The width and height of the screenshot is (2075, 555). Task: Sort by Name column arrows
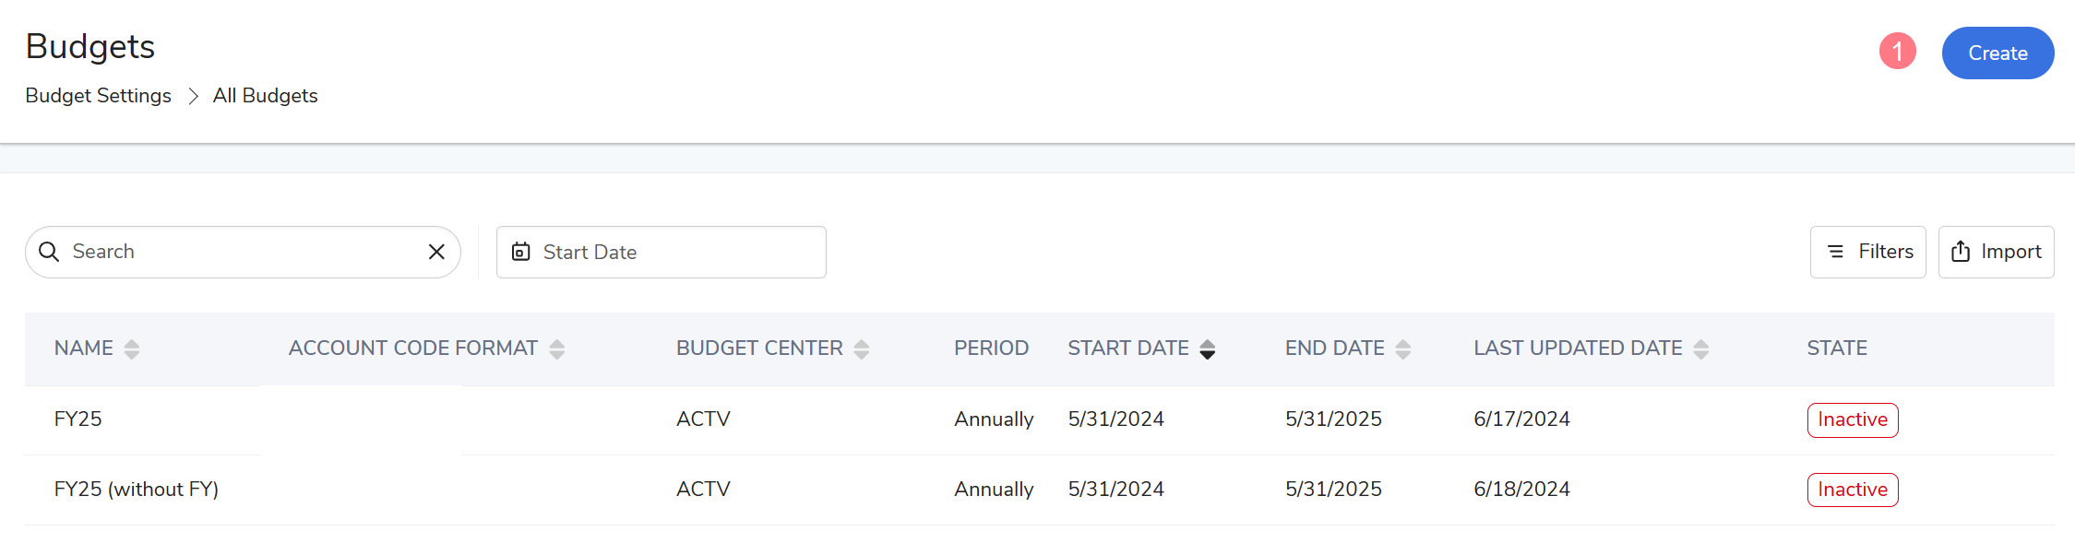point(132,349)
